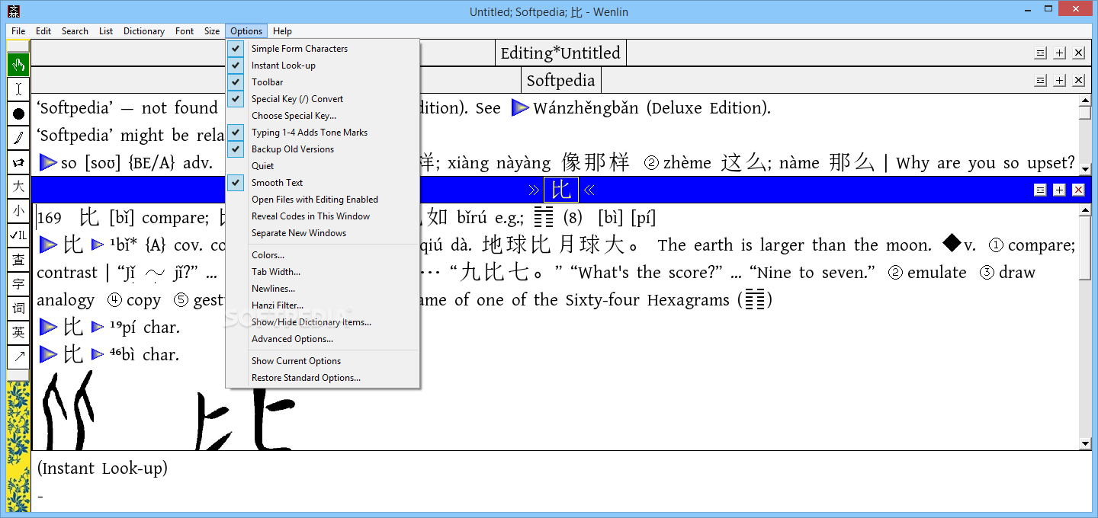Click the plus icon of Editing*Untitled pane
1098x518 pixels.
(x=1059, y=53)
